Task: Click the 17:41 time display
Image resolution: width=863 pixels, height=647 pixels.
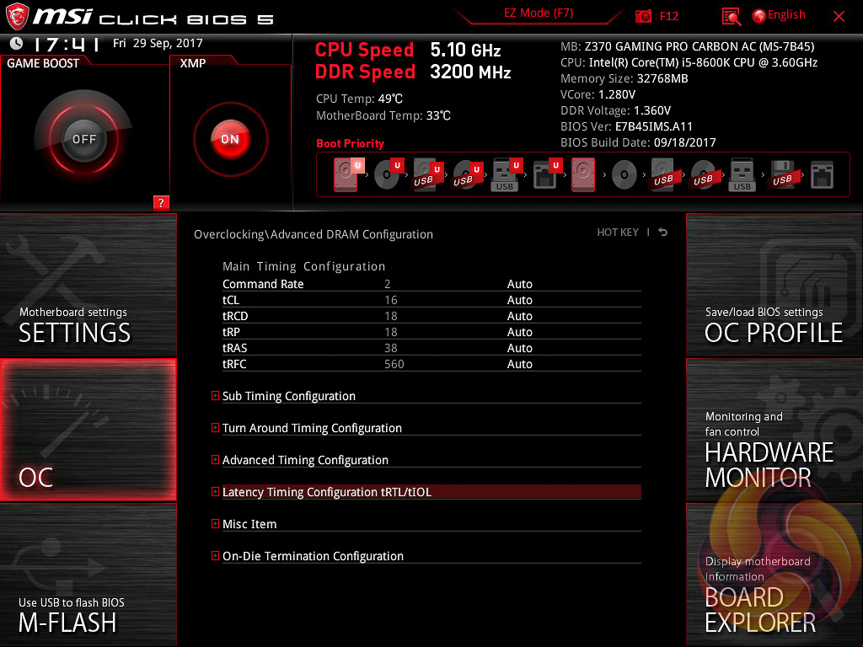Action: pyautogui.click(x=67, y=44)
